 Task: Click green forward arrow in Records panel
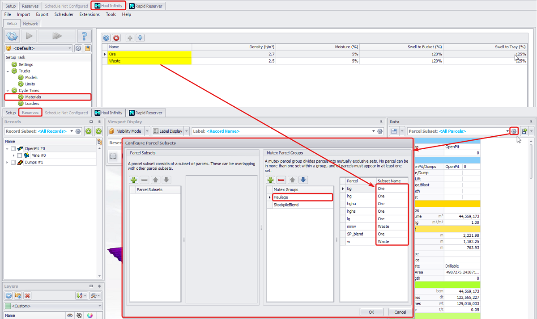(98, 131)
